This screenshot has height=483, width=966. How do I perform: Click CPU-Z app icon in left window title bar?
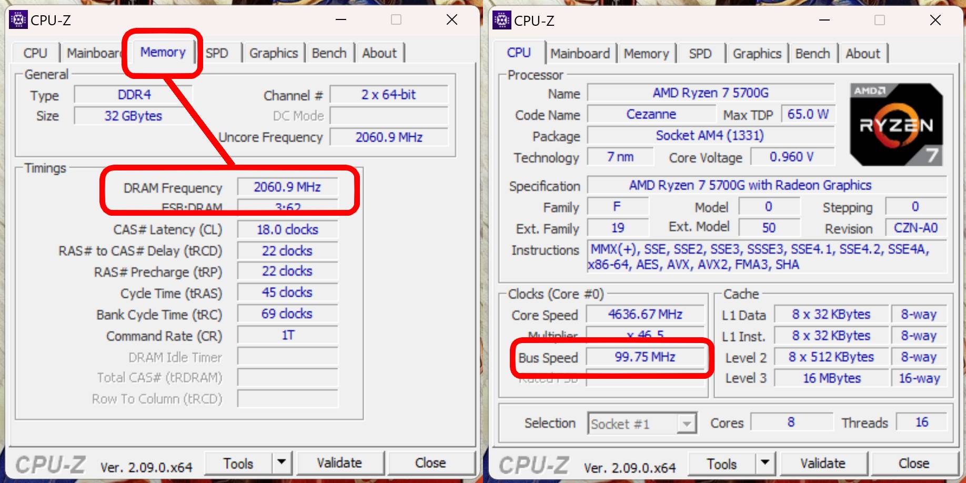18,19
